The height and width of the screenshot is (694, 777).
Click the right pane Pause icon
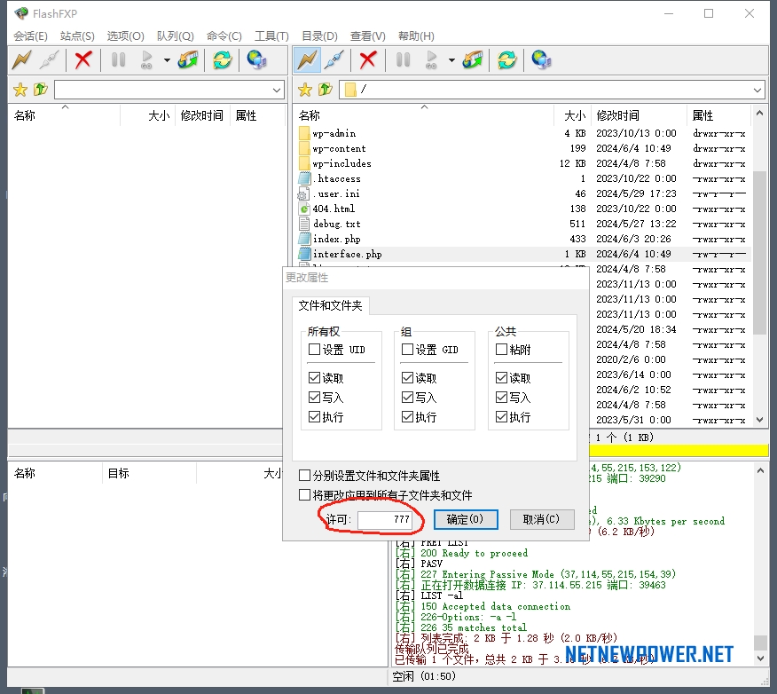(403, 60)
